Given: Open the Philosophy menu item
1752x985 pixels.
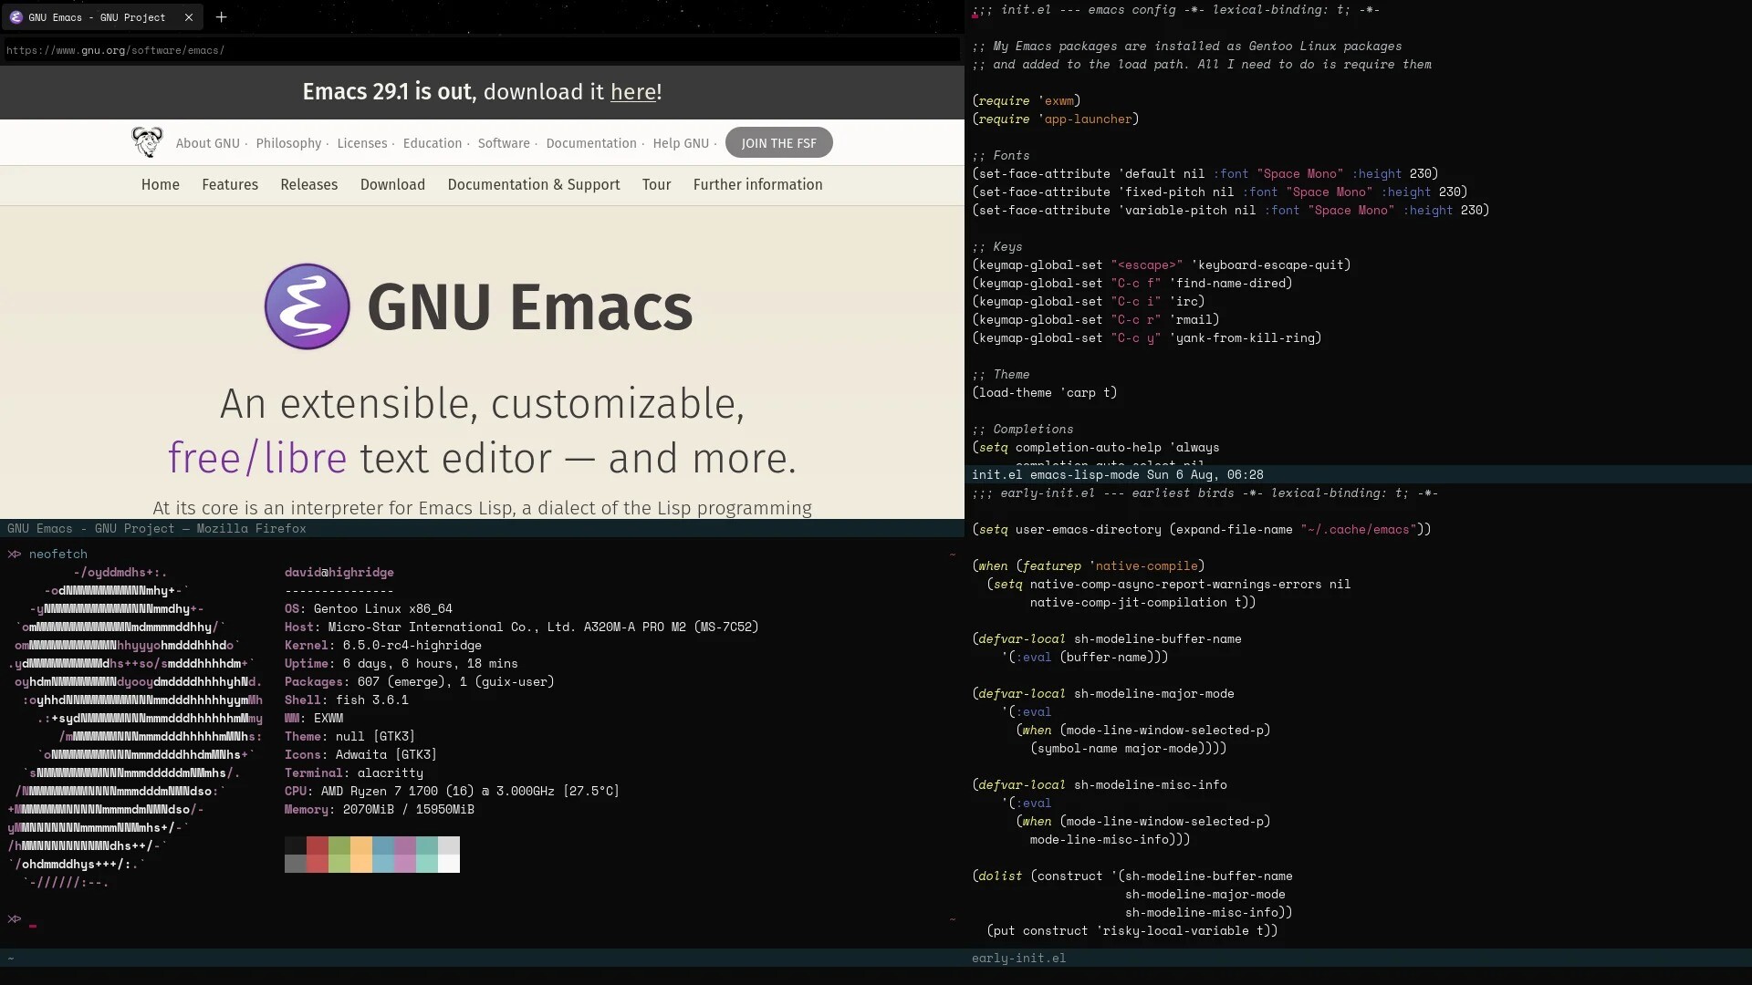Looking at the screenshot, I should tap(288, 143).
